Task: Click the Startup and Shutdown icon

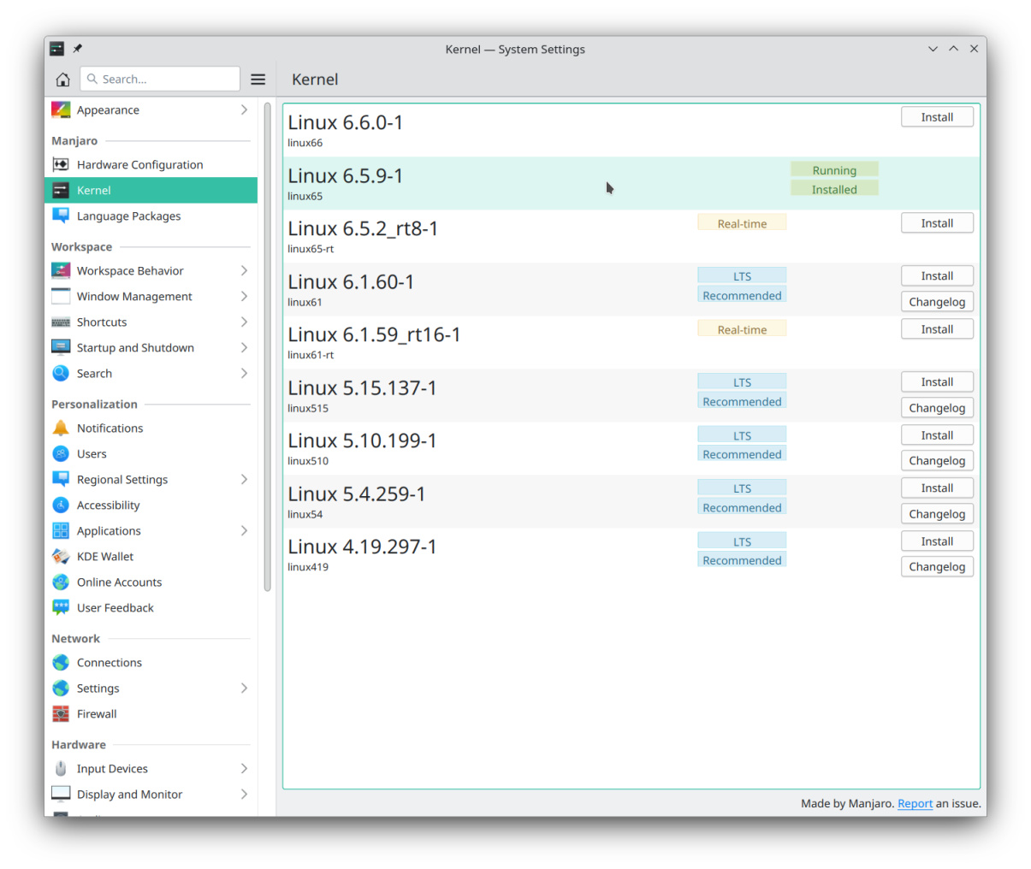Action: pyautogui.click(x=61, y=348)
